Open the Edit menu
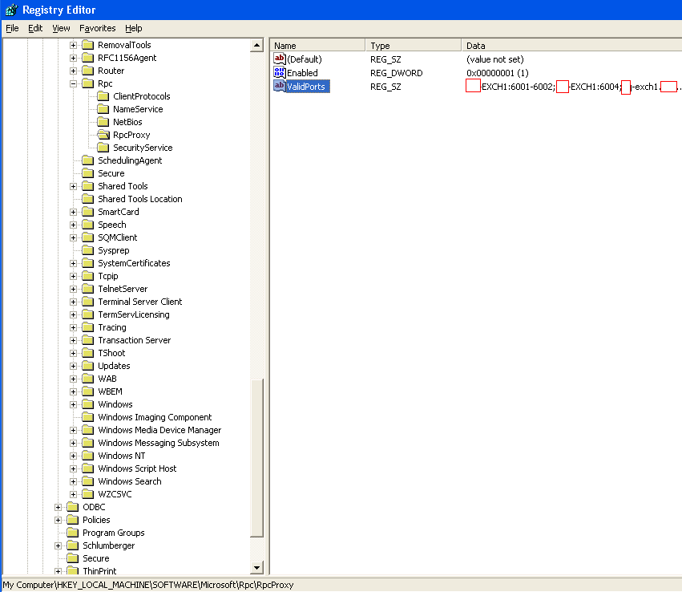The image size is (682, 592). (35, 28)
